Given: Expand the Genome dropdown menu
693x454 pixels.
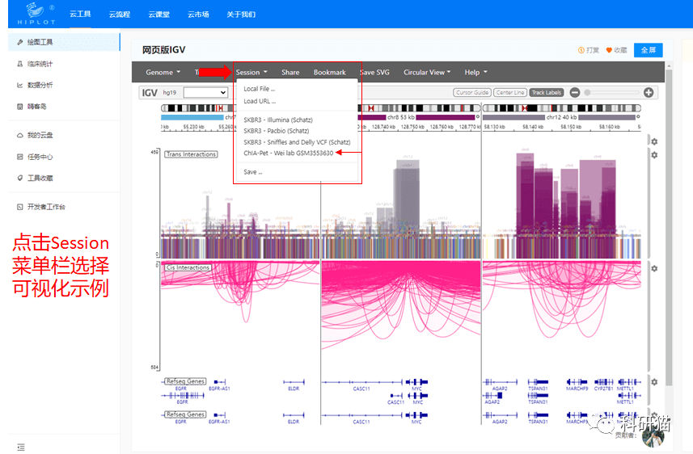Looking at the screenshot, I should point(163,72).
